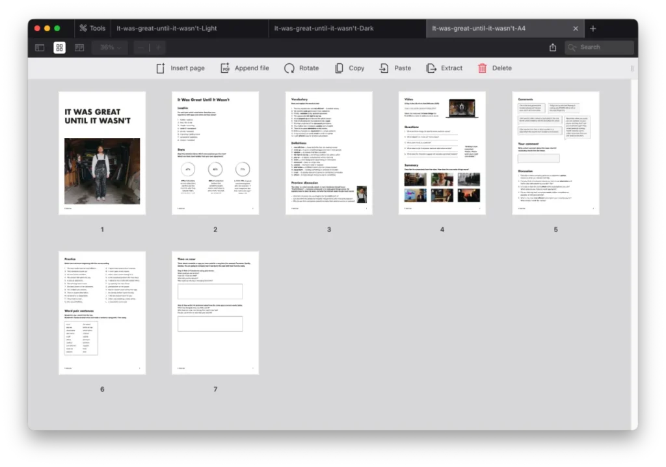Click the Extract pages icon
The image size is (666, 467).
tap(431, 68)
